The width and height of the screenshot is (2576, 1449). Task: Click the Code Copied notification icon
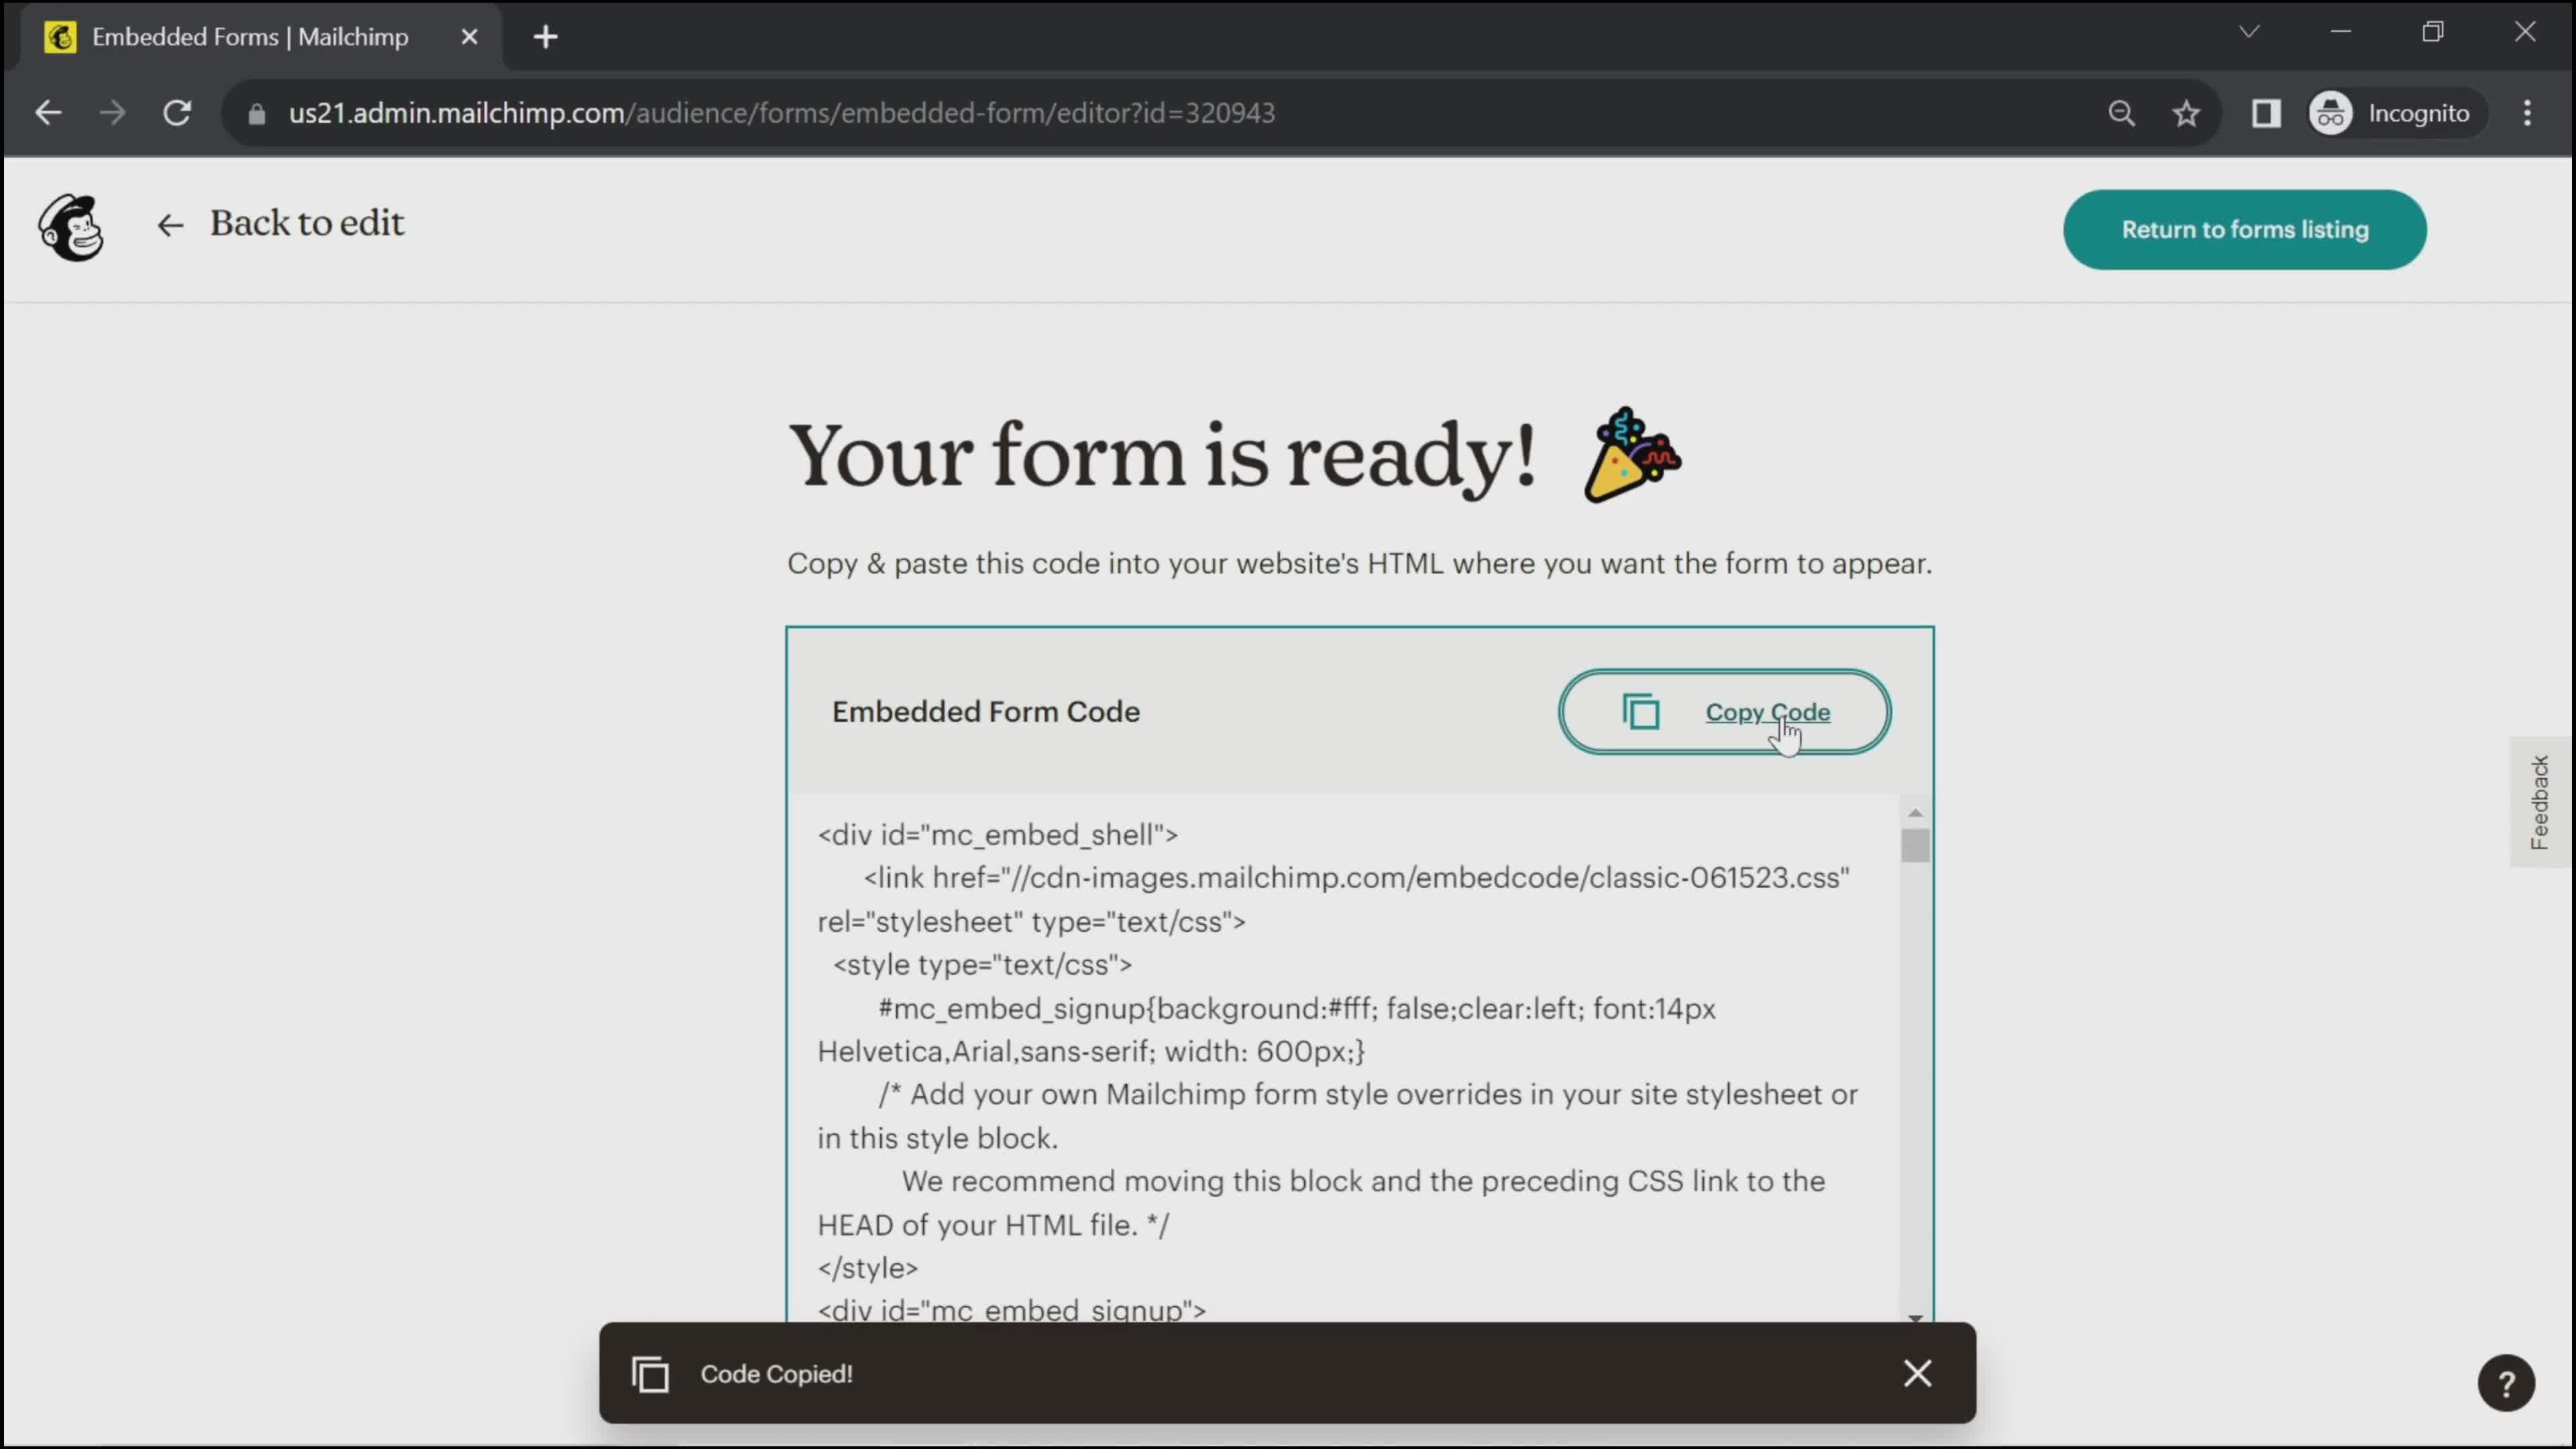pyautogui.click(x=649, y=1373)
